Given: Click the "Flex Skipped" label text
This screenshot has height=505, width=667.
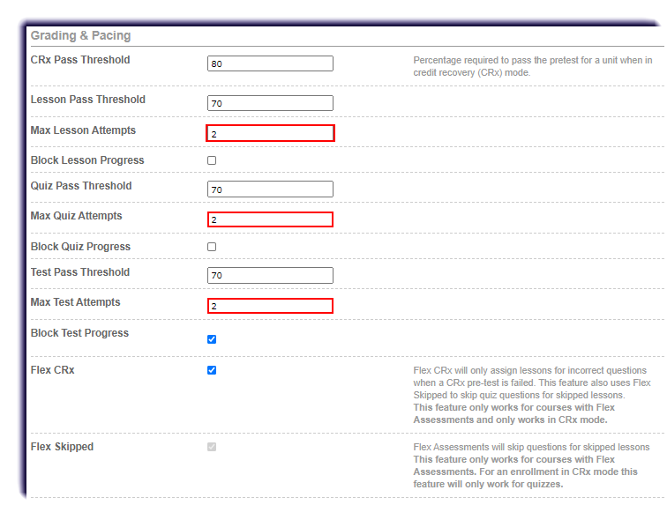Looking at the screenshot, I should [62, 447].
